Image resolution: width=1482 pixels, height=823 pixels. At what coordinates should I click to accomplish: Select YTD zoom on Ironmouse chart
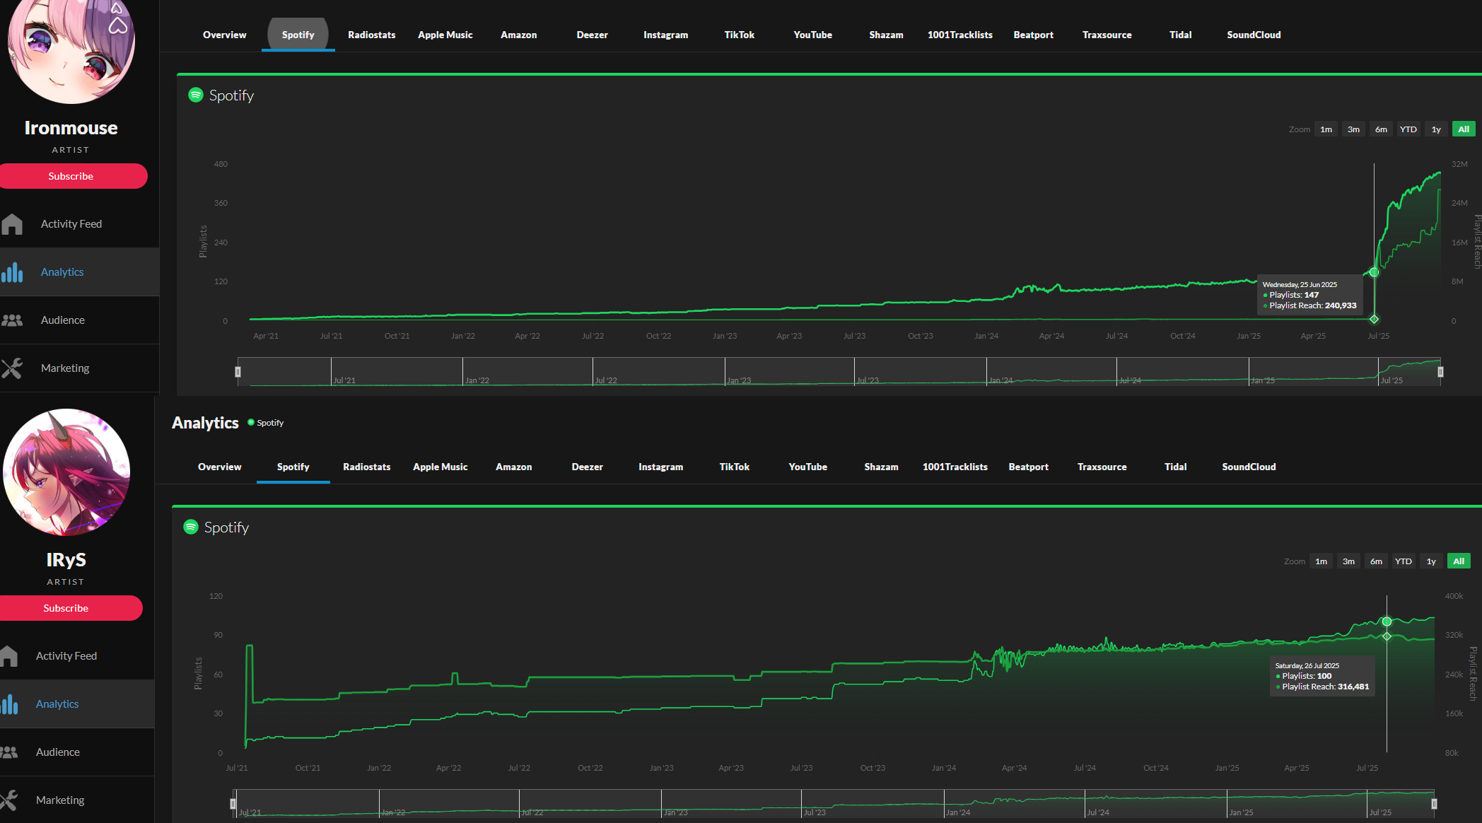[x=1408, y=129]
